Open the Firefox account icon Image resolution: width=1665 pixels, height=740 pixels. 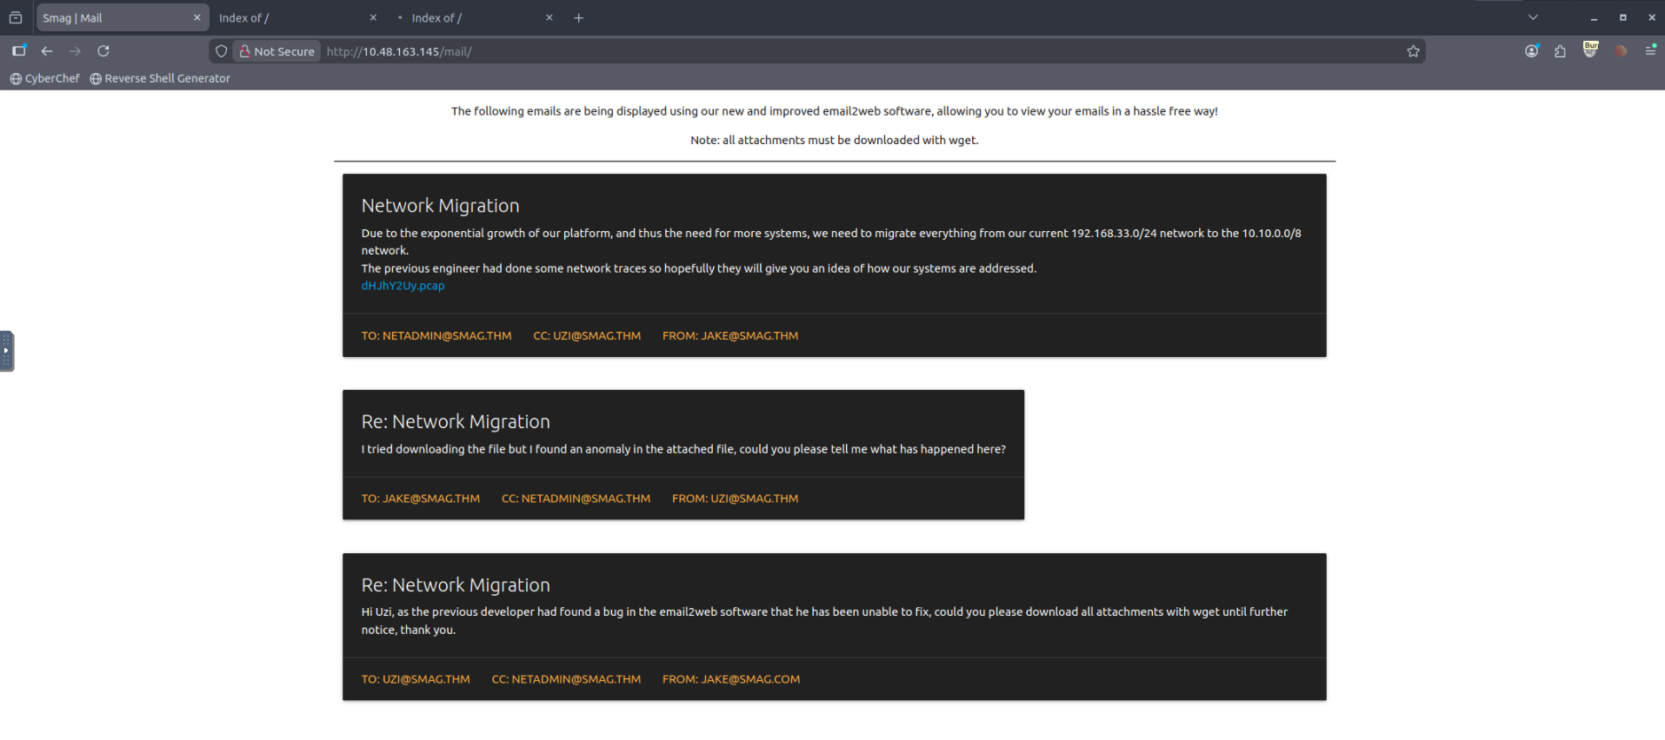point(1531,51)
